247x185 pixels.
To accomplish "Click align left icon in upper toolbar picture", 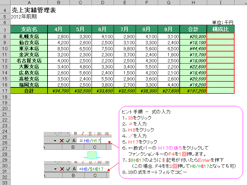I will coord(99,134).
